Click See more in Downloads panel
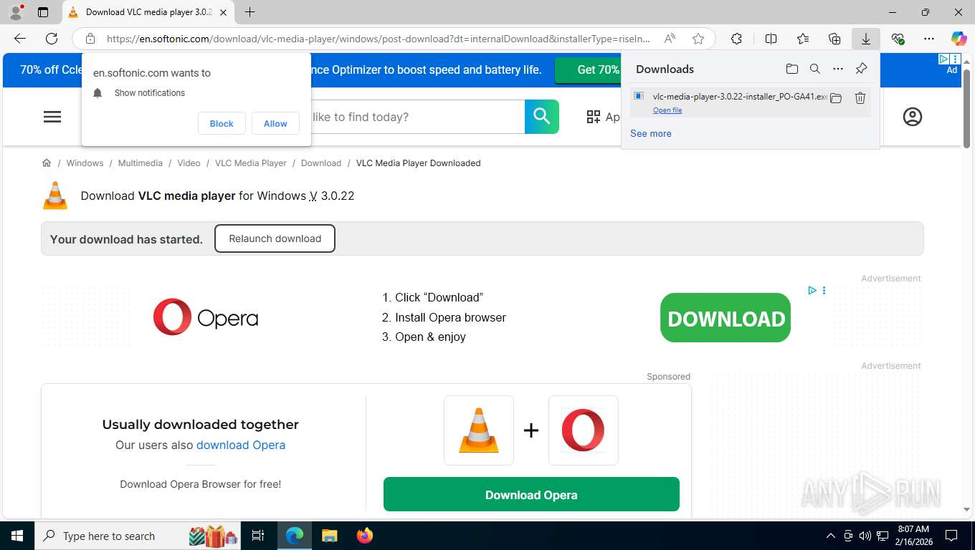Image resolution: width=975 pixels, height=550 pixels. pos(651,133)
